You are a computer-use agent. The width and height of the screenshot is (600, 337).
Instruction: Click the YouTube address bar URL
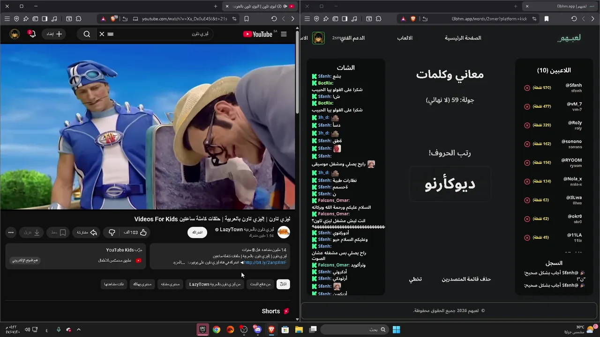[x=185, y=19]
